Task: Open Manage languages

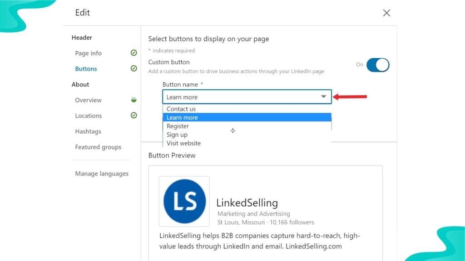Action: coord(102,174)
